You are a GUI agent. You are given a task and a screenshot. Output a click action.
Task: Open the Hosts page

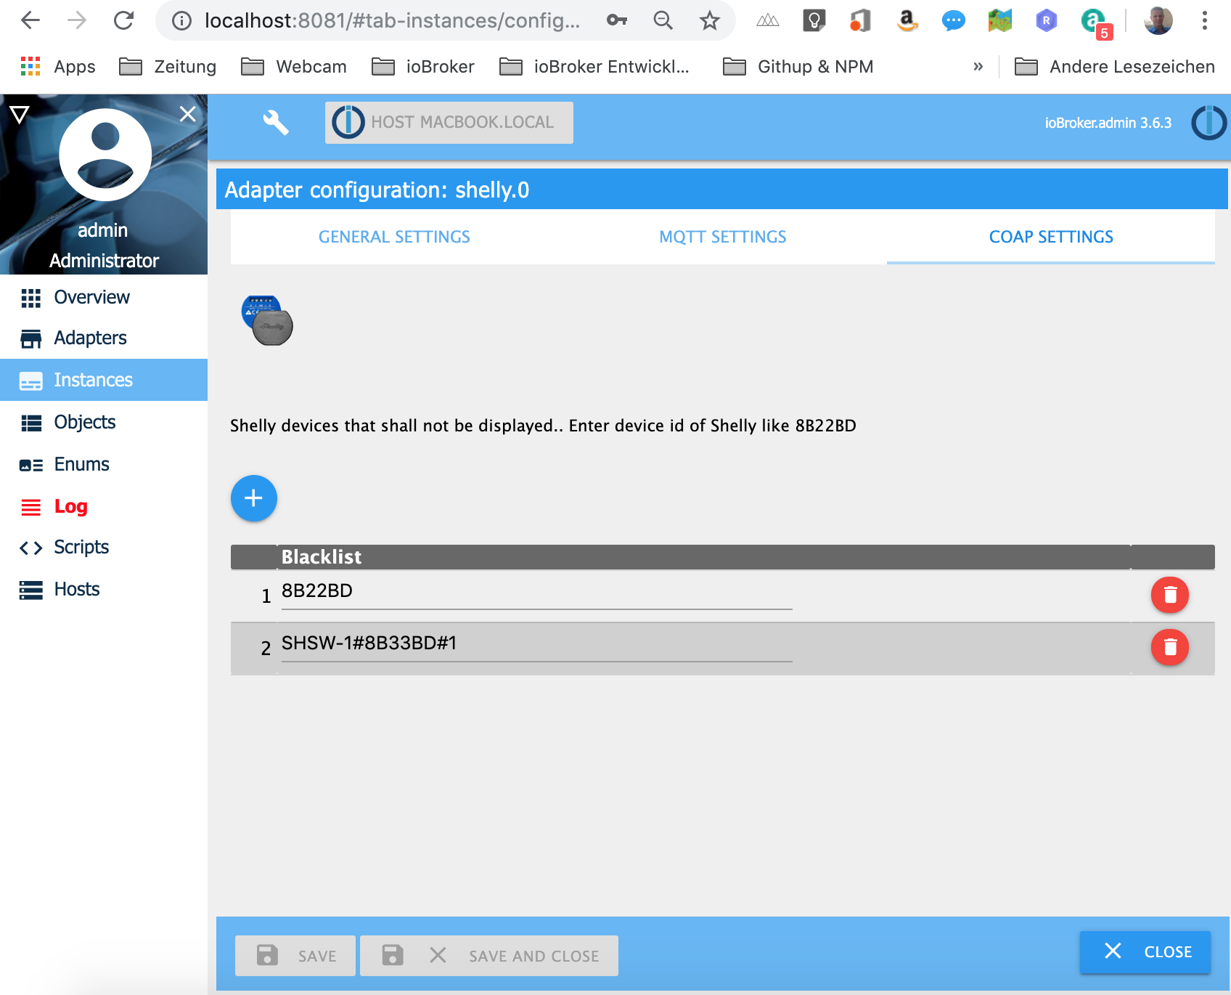(x=104, y=589)
